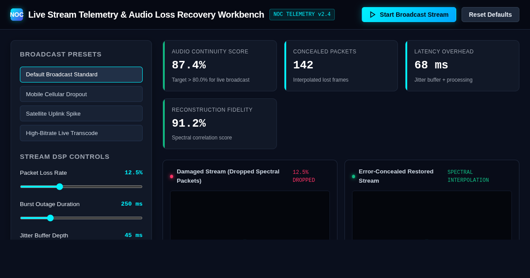Click the 91.2% fidelity value
This screenshot has width=530, height=278.
(189, 124)
